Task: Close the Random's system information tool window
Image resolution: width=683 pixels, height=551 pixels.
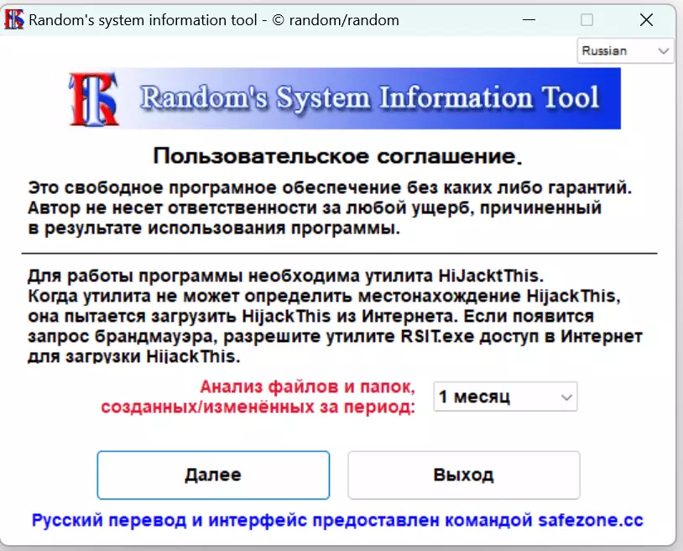Action: click(645, 20)
